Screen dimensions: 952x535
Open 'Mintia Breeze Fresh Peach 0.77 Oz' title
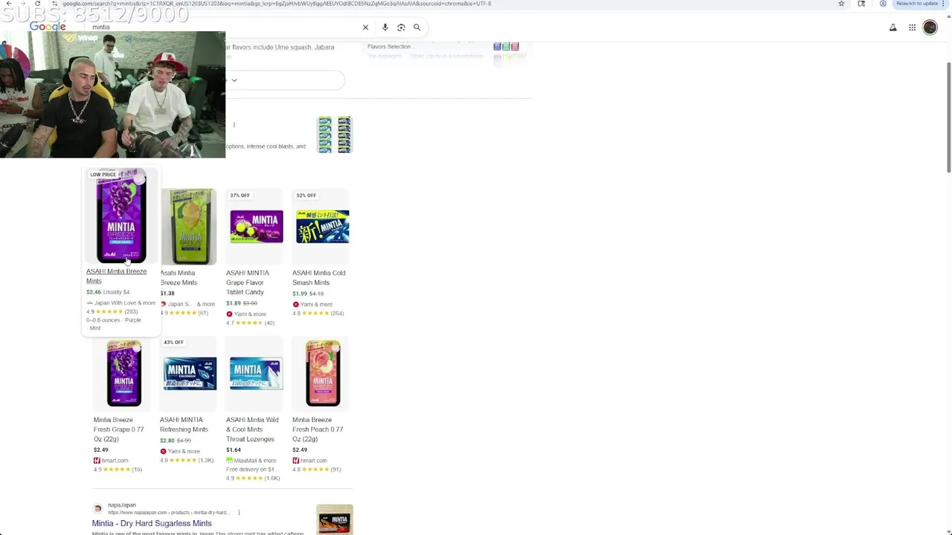(x=318, y=429)
